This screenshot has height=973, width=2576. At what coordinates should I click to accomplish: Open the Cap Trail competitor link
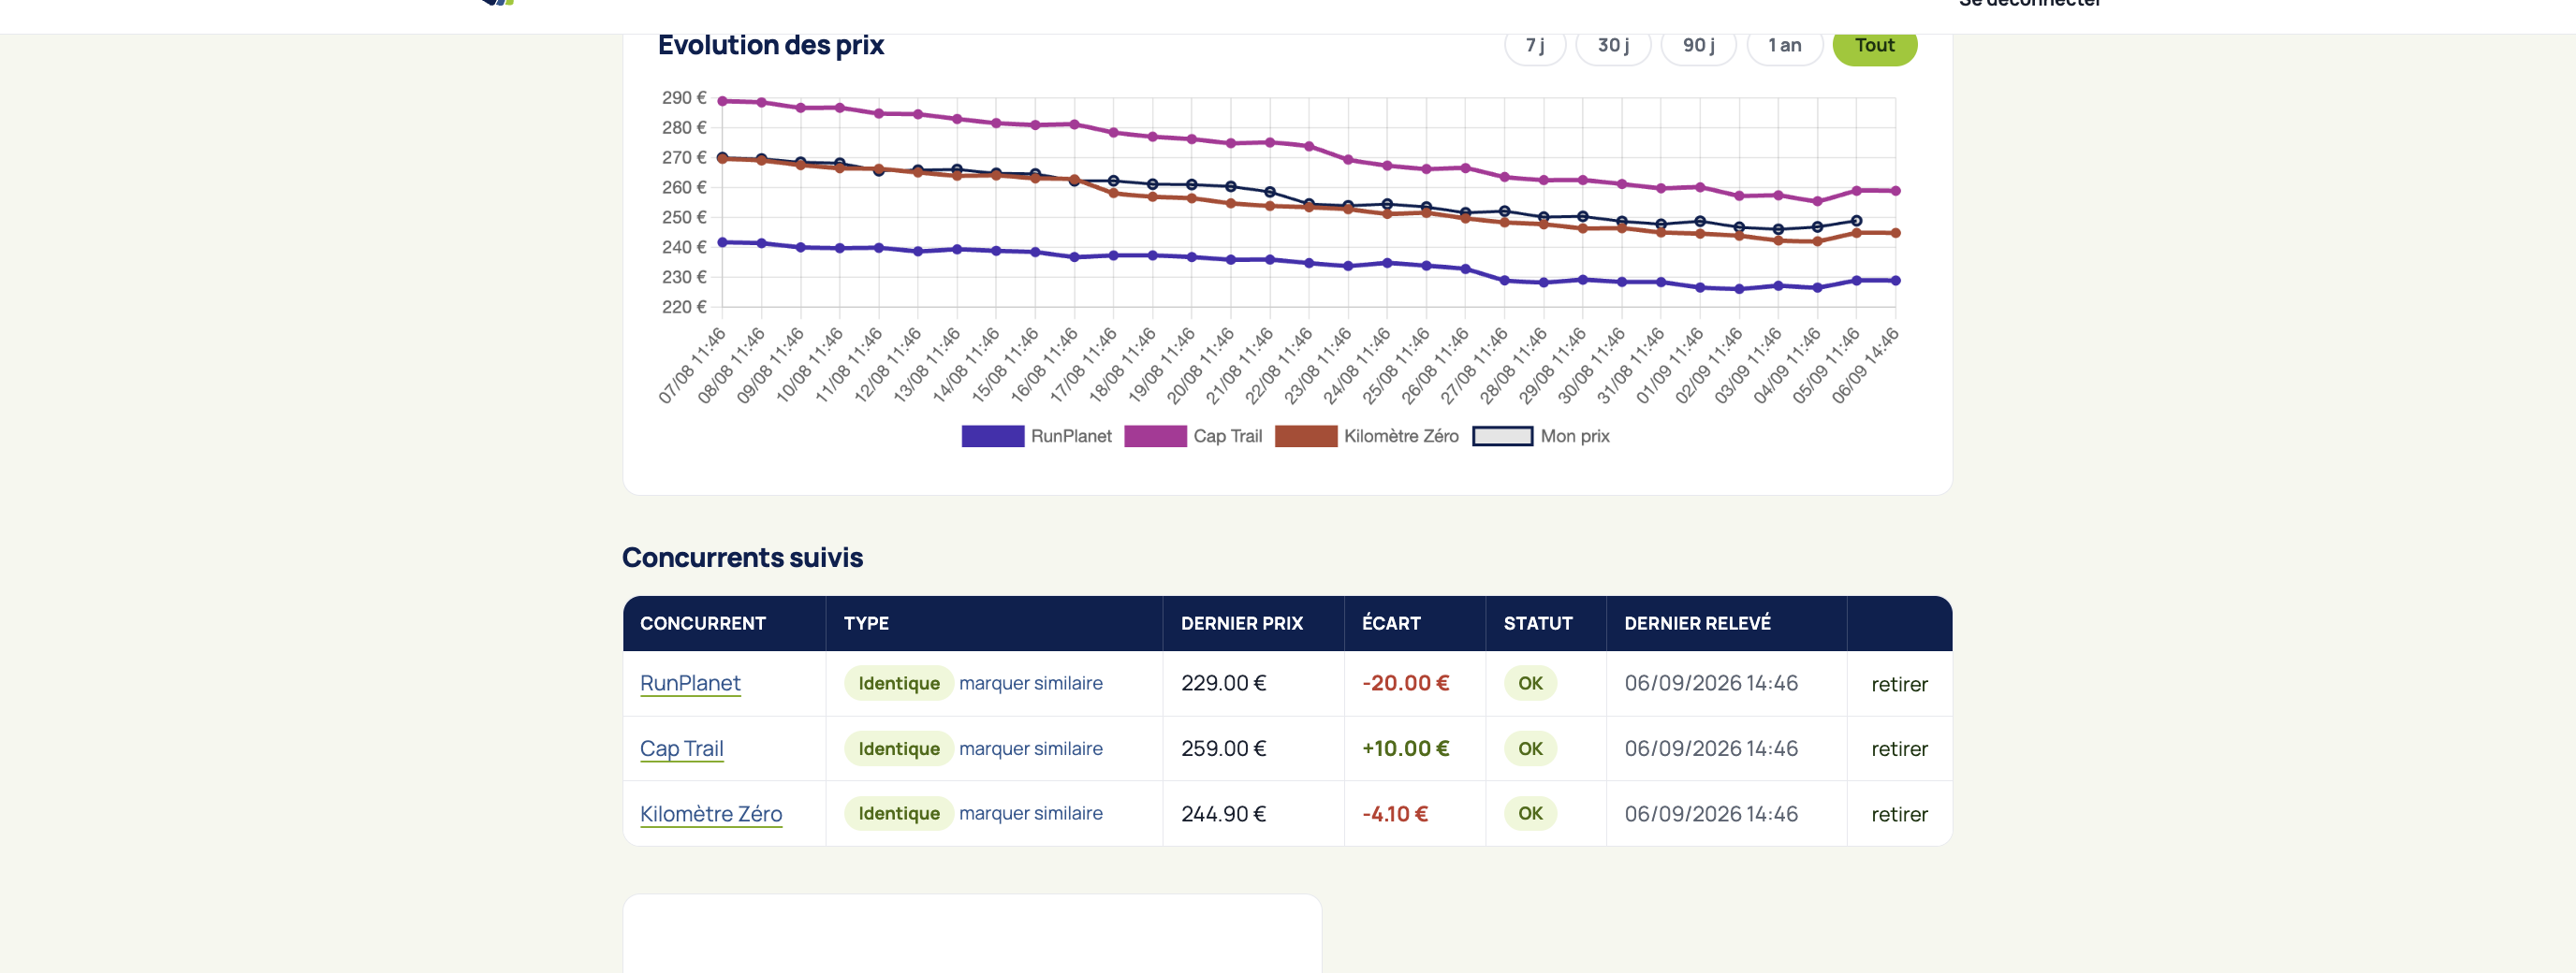pos(681,748)
